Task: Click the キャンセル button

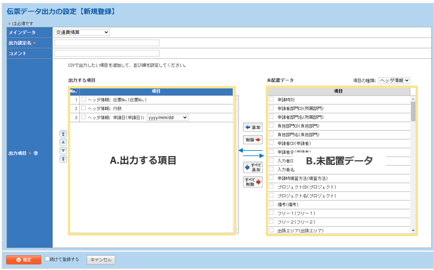Action: 101,260
